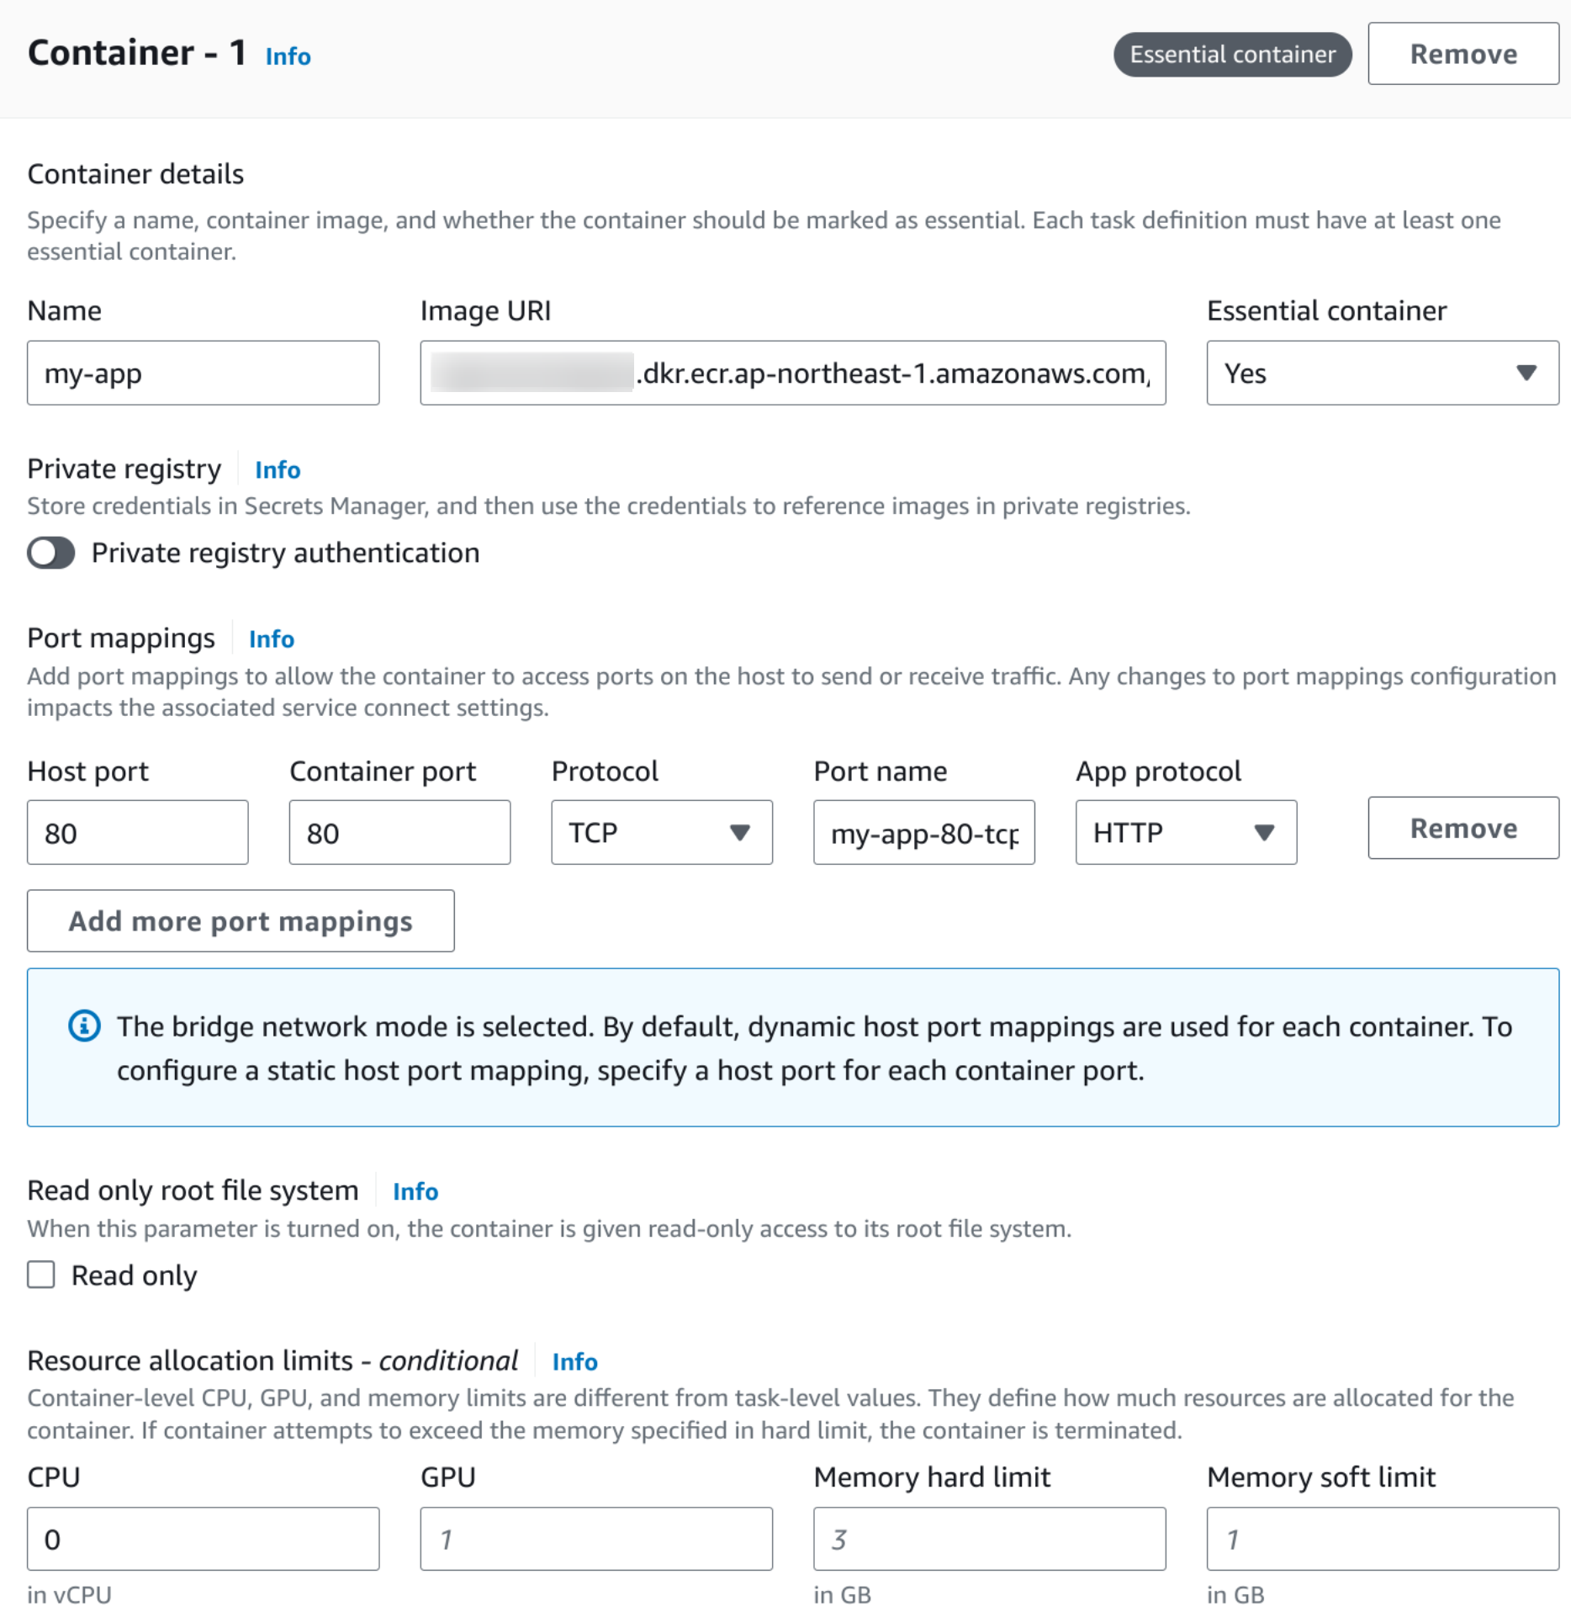Click the Memory hard limit field
The width and height of the screenshot is (1571, 1617).
[989, 1539]
